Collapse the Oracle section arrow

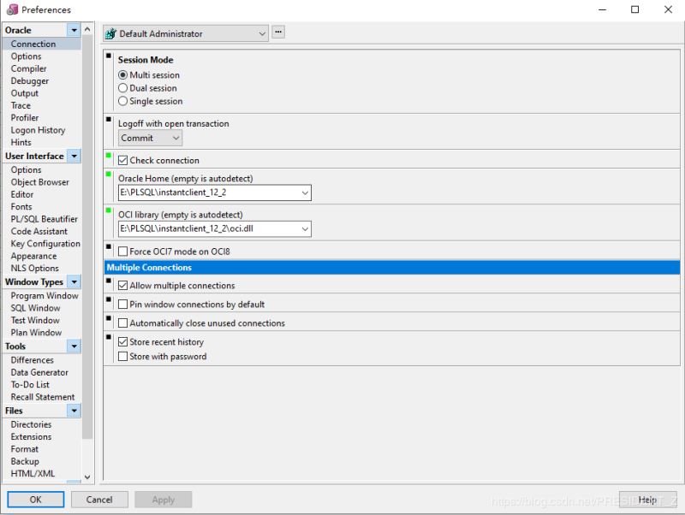coord(74,30)
